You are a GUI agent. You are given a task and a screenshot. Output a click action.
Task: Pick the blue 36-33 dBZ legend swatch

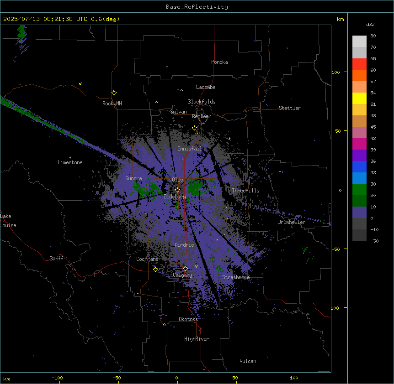pos(359,166)
